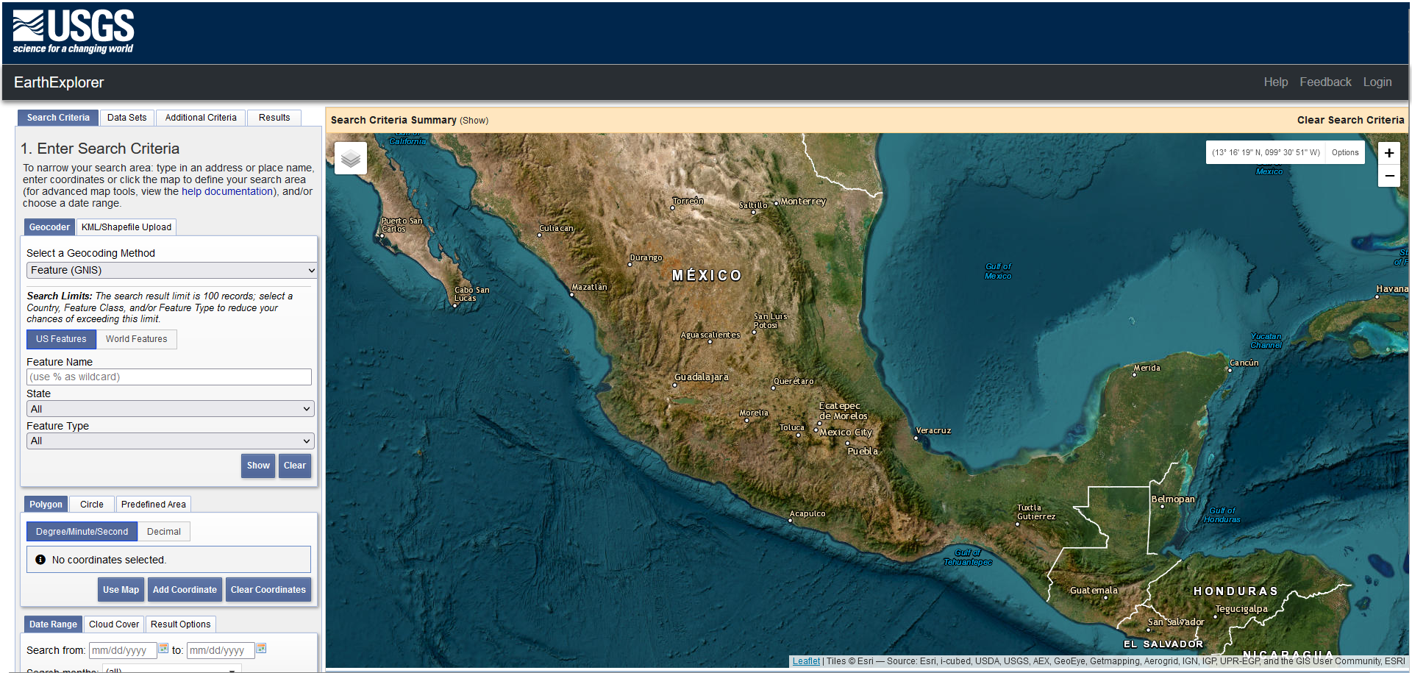Zoom in the map with plus button
This screenshot has width=1412, height=673.
pos(1388,153)
